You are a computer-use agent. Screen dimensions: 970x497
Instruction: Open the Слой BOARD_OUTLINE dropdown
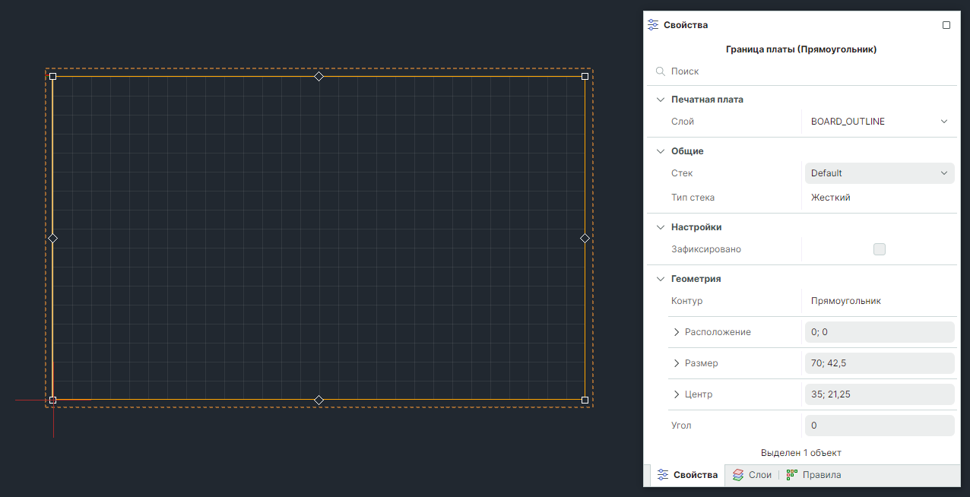879,122
